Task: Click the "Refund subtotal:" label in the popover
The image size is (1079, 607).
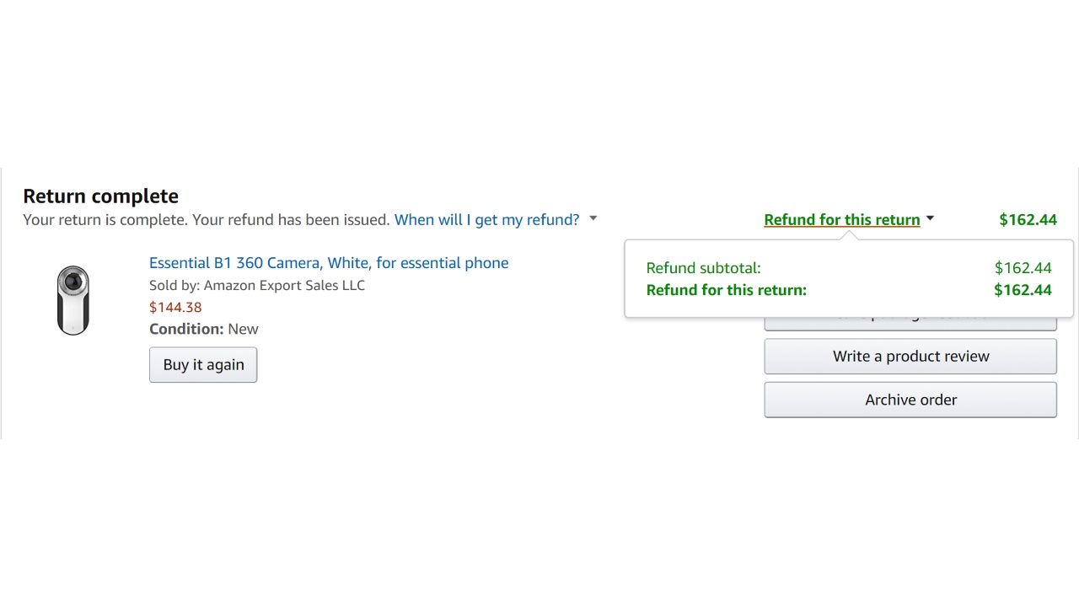Action: coord(703,268)
